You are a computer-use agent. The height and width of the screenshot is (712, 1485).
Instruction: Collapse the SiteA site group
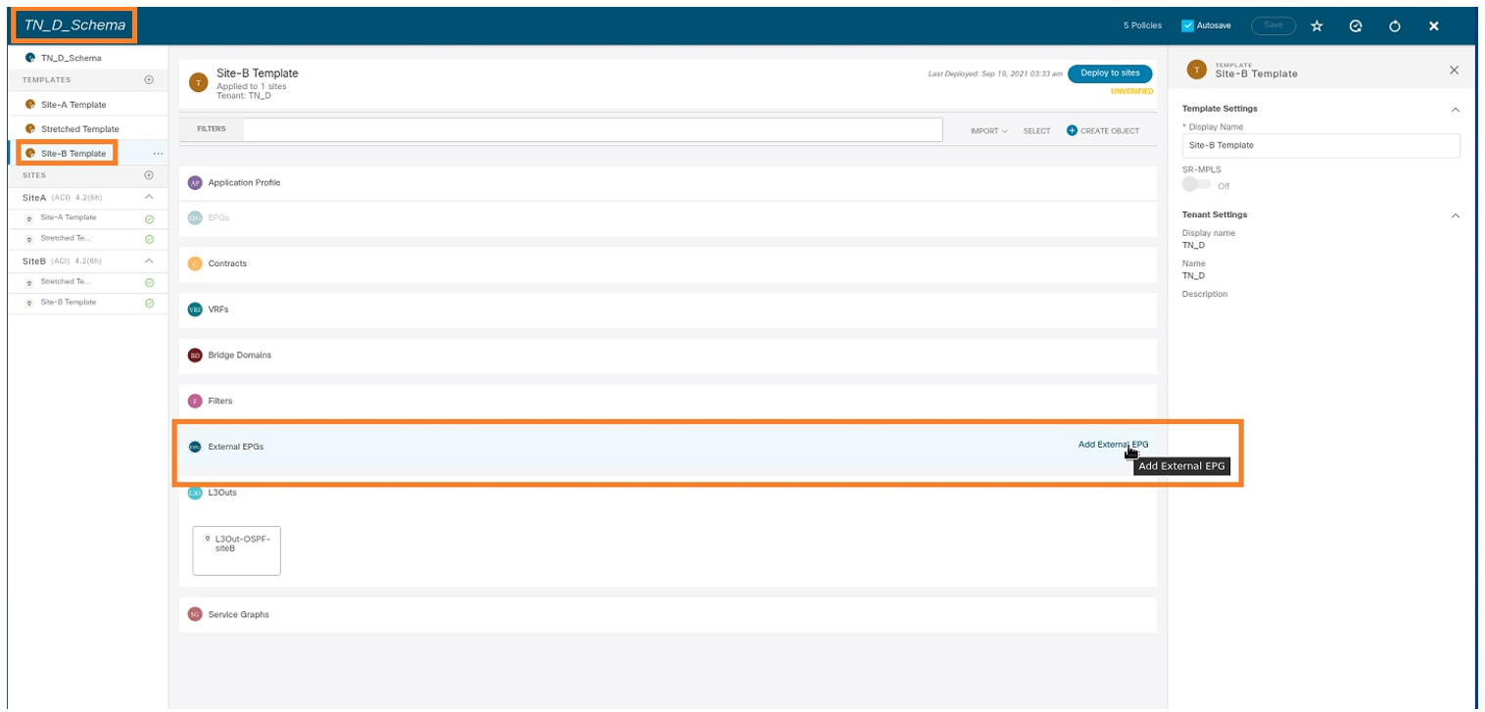pos(149,198)
